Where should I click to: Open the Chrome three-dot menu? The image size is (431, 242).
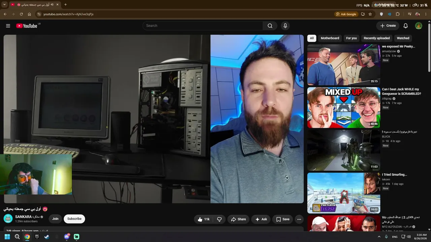pyautogui.click(x=426, y=14)
